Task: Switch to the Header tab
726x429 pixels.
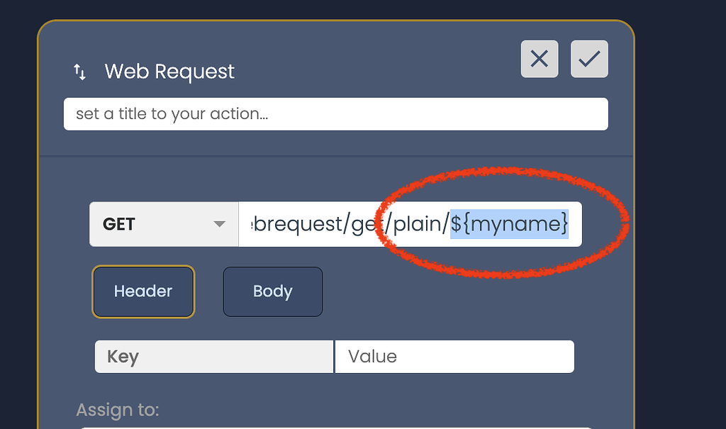Action: [143, 291]
